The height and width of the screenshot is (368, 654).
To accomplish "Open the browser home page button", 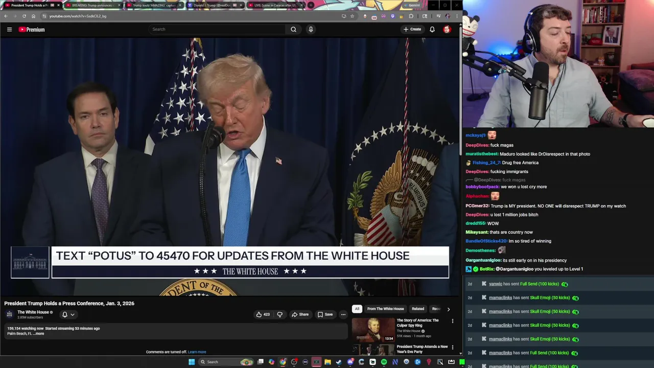I will [x=33, y=16].
